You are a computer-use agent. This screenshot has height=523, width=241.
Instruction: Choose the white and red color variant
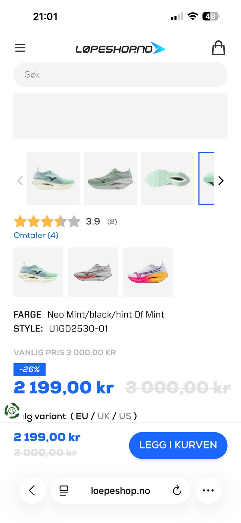tap(93, 272)
